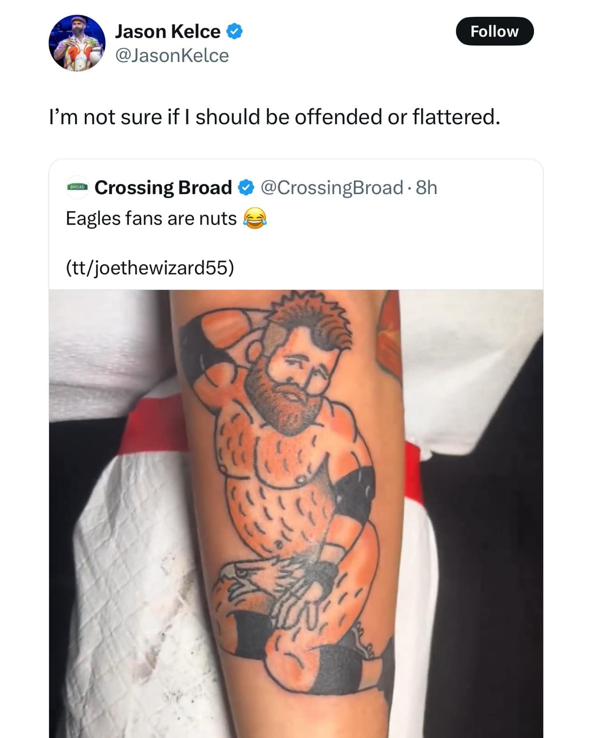Open Jason Kelce's profile picture
This screenshot has width=592, height=738.
(77, 43)
